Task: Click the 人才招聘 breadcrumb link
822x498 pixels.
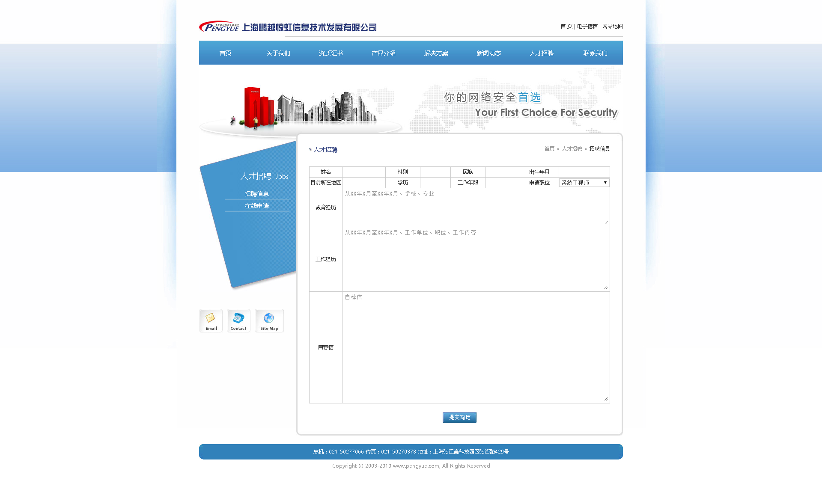Action: click(572, 149)
